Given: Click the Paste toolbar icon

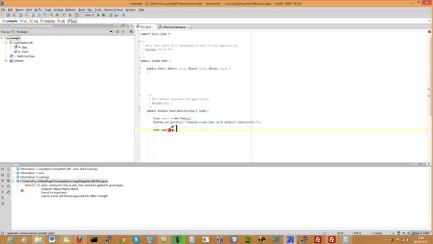Looking at the screenshot, I should pos(45,15).
